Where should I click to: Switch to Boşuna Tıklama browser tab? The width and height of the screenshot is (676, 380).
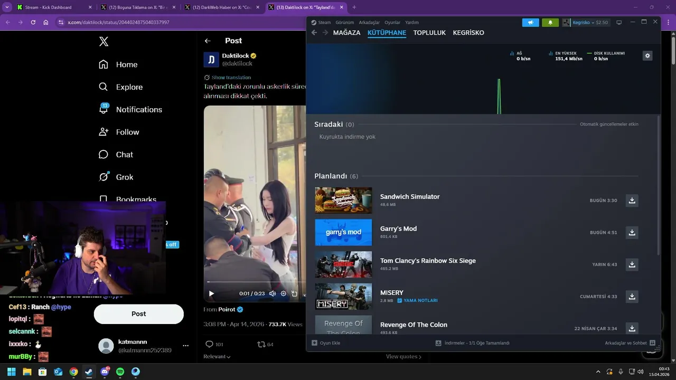click(x=138, y=7)
